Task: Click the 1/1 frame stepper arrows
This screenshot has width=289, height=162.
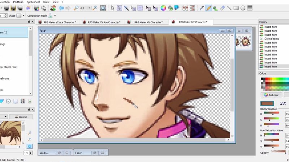Action: [31, 153]
